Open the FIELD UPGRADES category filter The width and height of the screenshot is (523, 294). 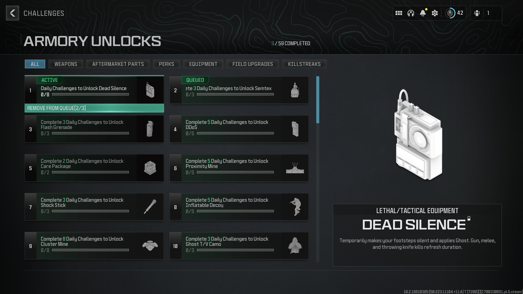[253, 64]
